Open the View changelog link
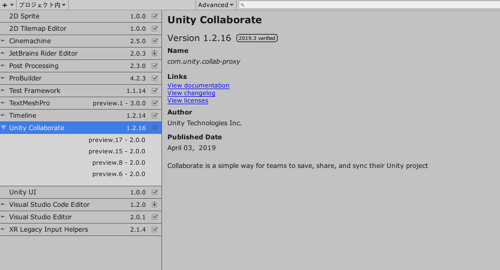 (191, 93)
